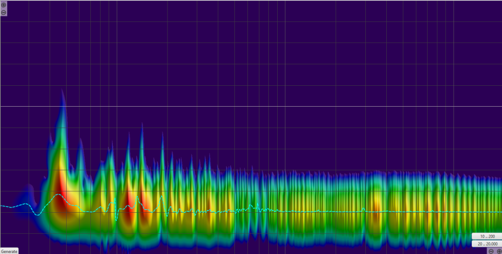The image size is (502, 254).
Task: Click the Generate button
Action: 9,251
